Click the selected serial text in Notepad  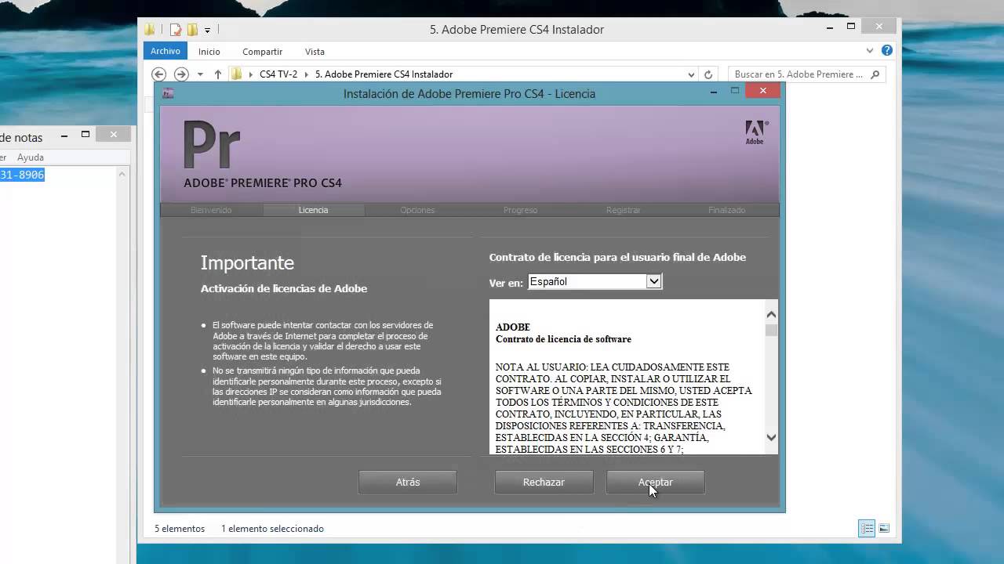(22, 175)
